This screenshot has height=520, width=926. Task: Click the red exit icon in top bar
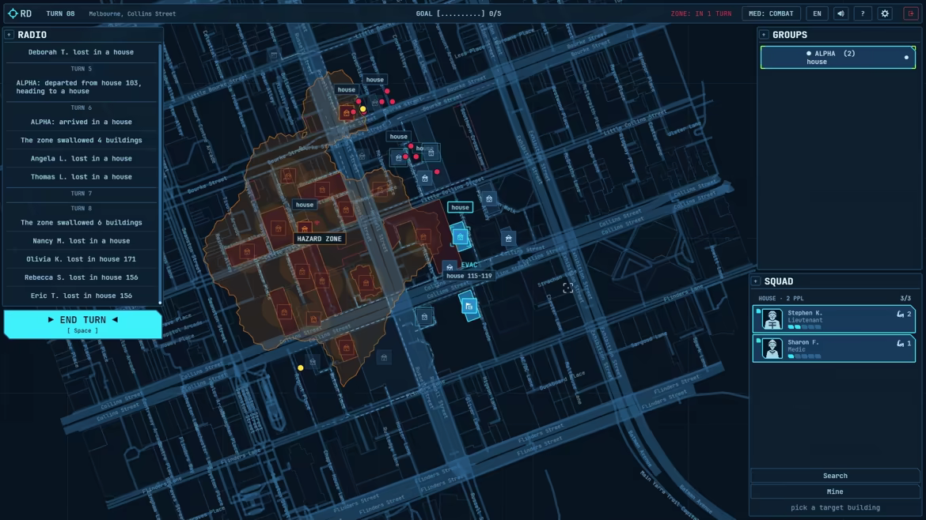point(911,13)
